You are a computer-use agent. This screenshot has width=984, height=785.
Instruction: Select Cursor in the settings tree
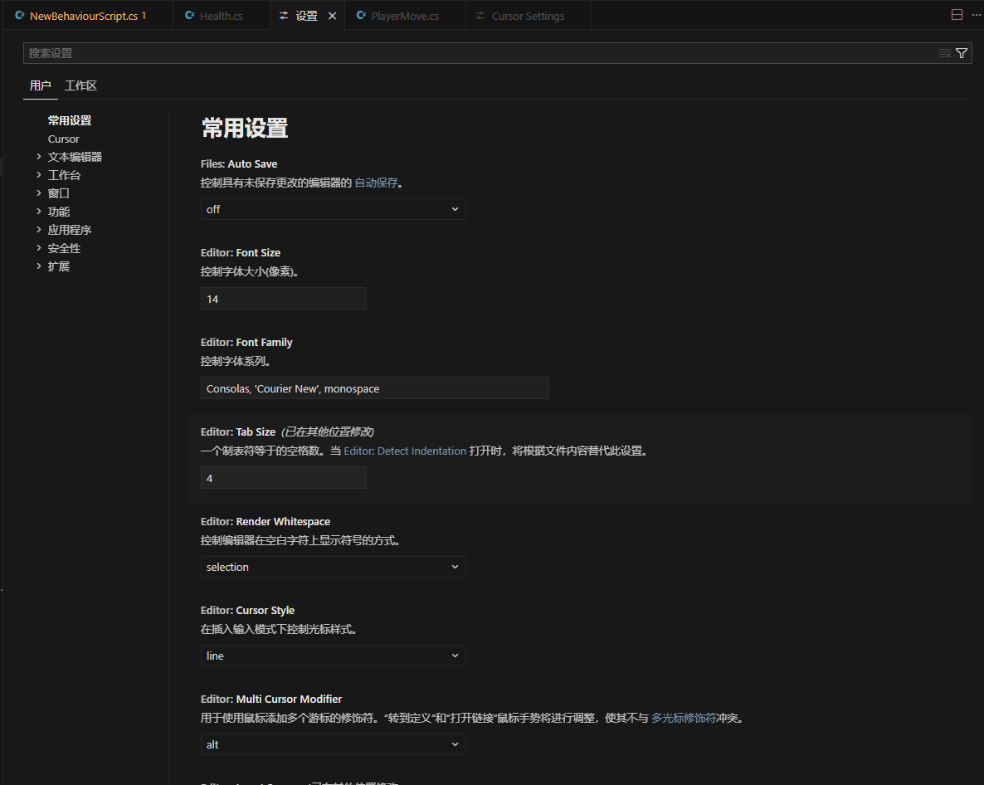(63, 139)
